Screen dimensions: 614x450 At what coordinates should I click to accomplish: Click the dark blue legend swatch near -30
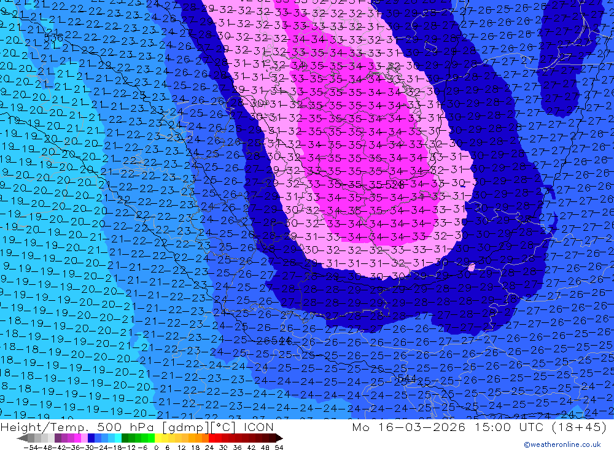(91, 438)
